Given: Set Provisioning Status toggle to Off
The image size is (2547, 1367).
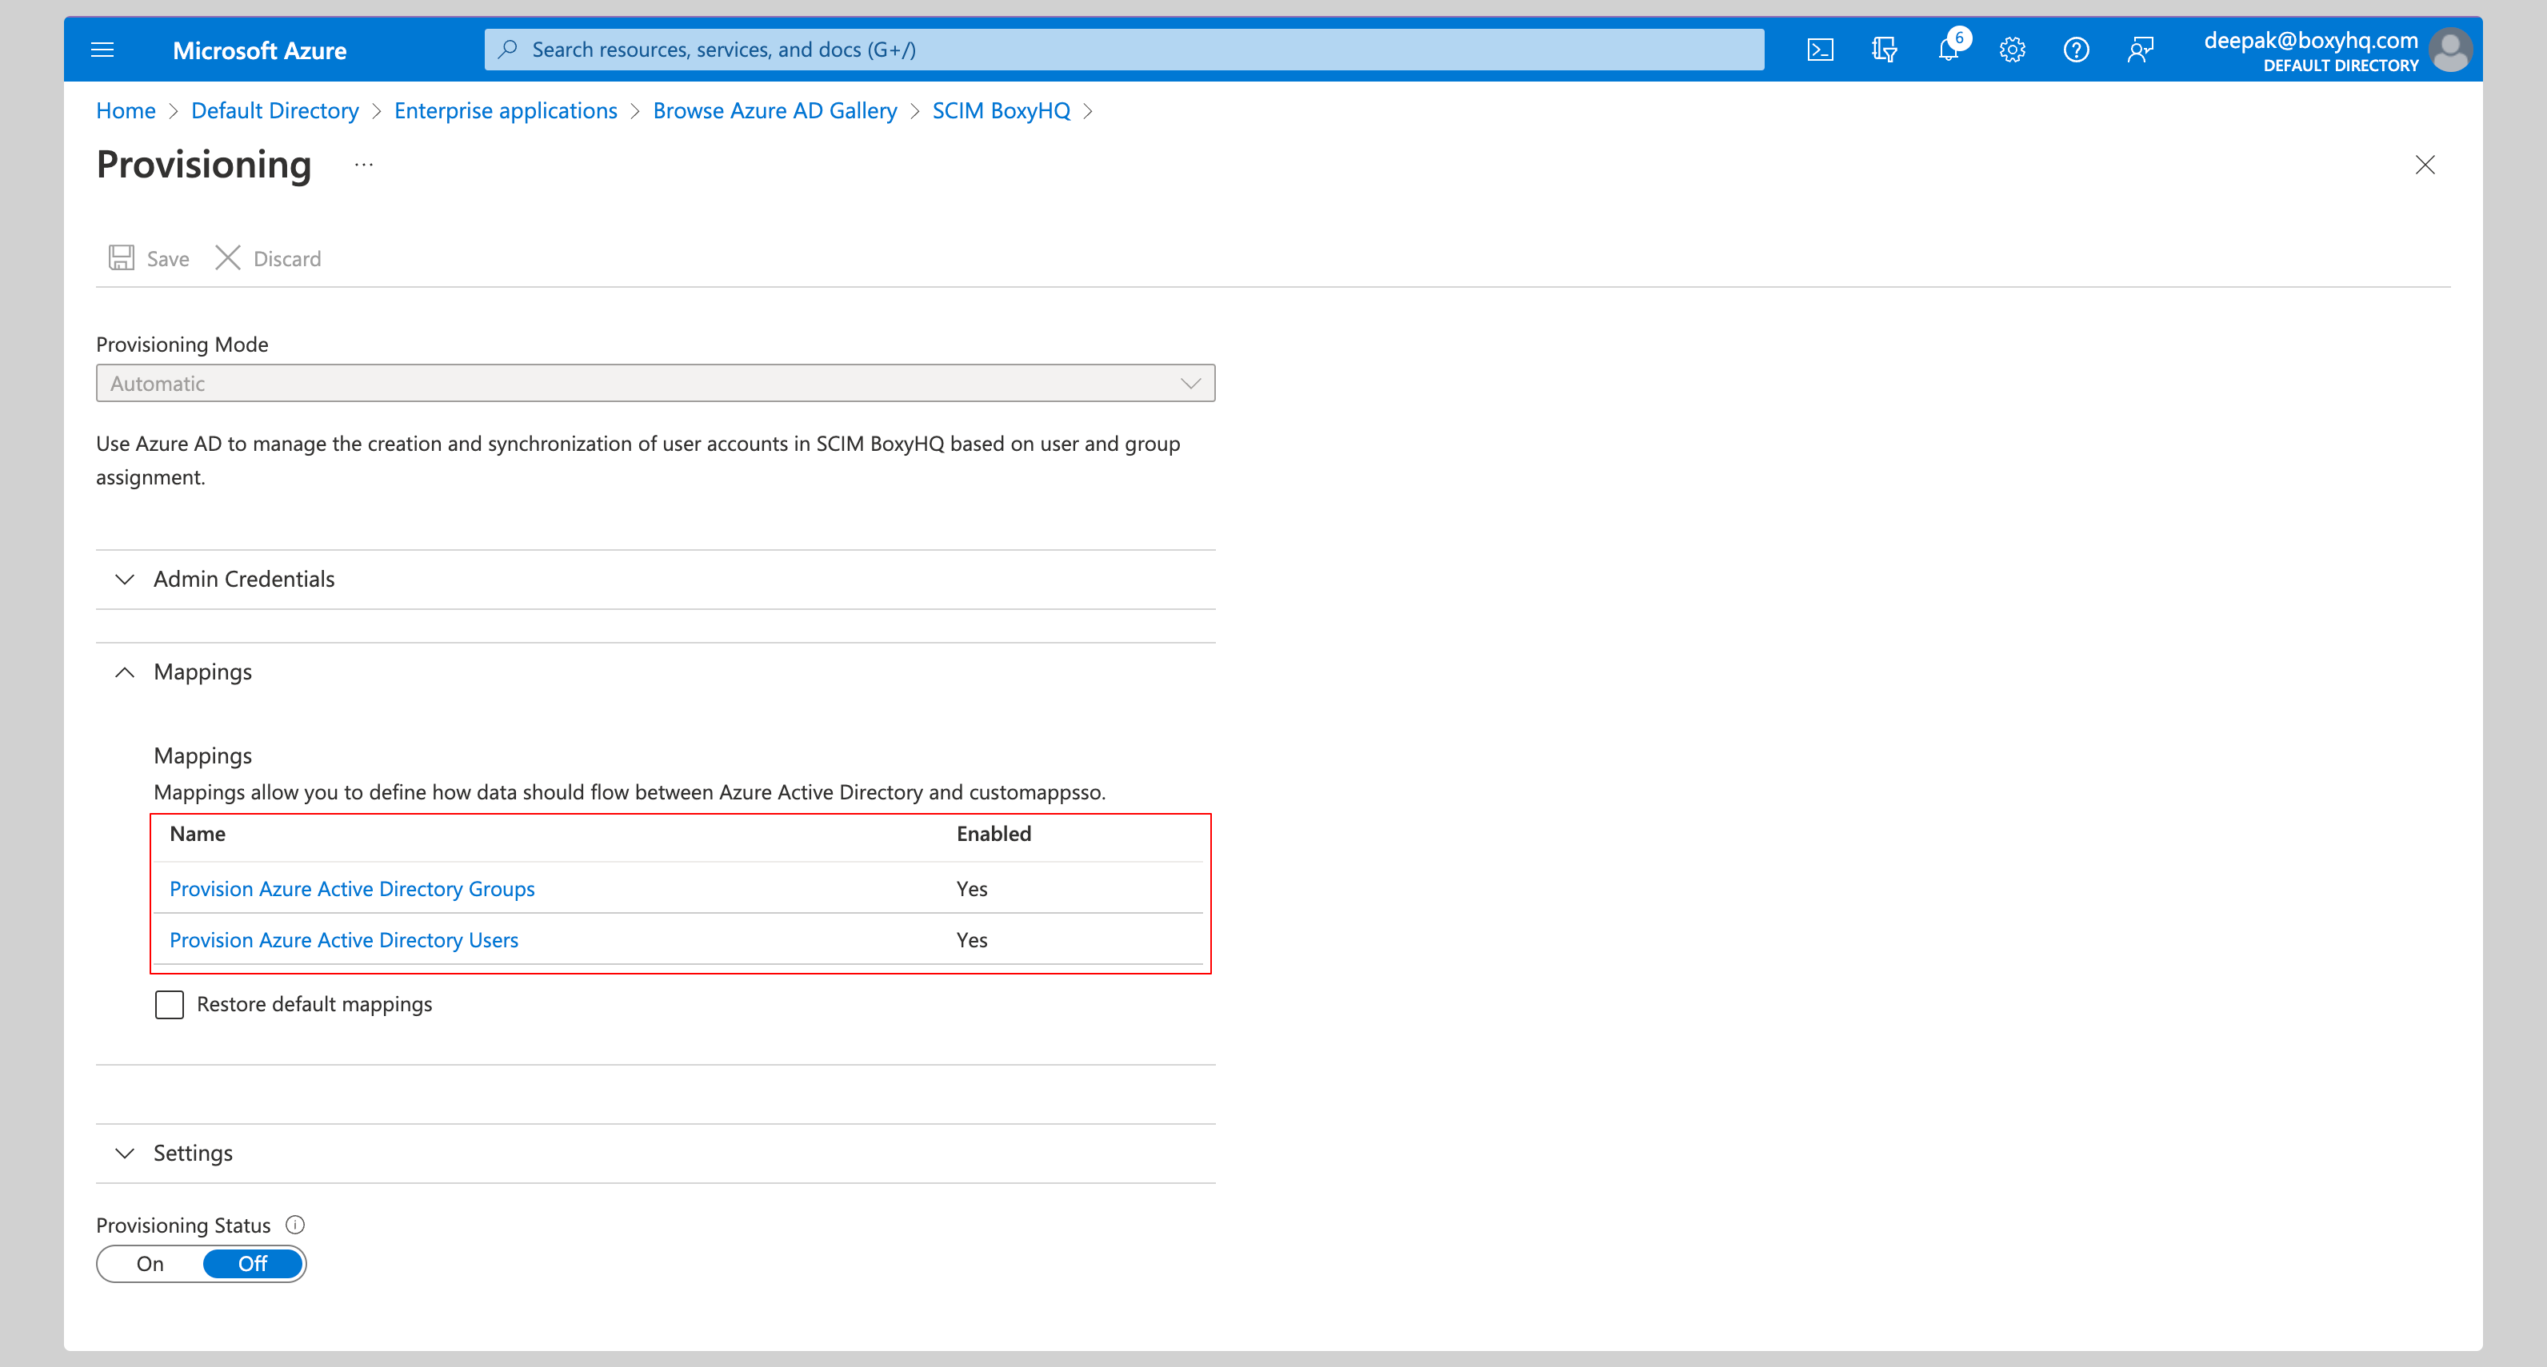Looking at the screenshot, I should tap(252, 1263).
